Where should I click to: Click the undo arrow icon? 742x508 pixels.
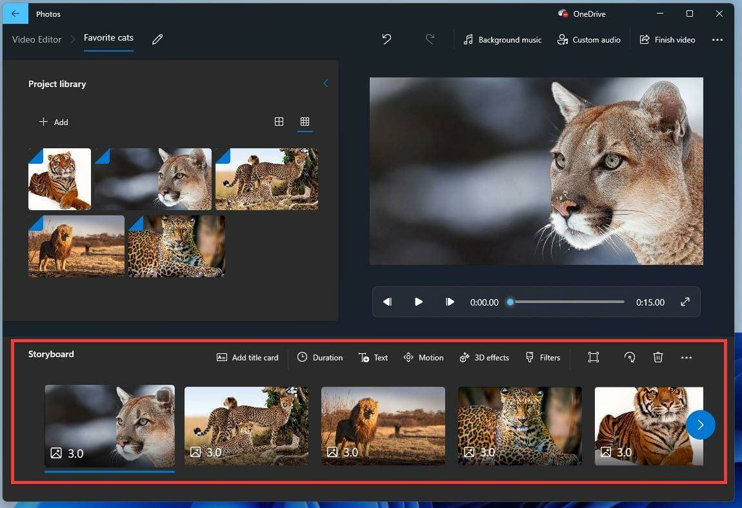(x=386, y=39)
